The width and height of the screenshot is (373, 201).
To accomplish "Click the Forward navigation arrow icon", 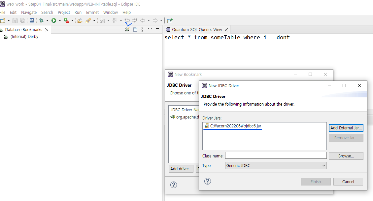I will pyautogui.click(x=155, y=21).
